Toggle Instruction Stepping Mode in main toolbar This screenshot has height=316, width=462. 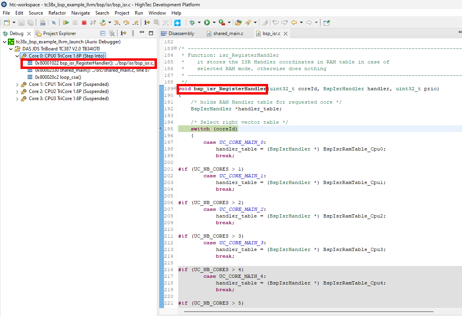(147, 22)
